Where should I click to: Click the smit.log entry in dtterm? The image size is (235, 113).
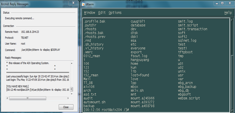tap(185, 21)
